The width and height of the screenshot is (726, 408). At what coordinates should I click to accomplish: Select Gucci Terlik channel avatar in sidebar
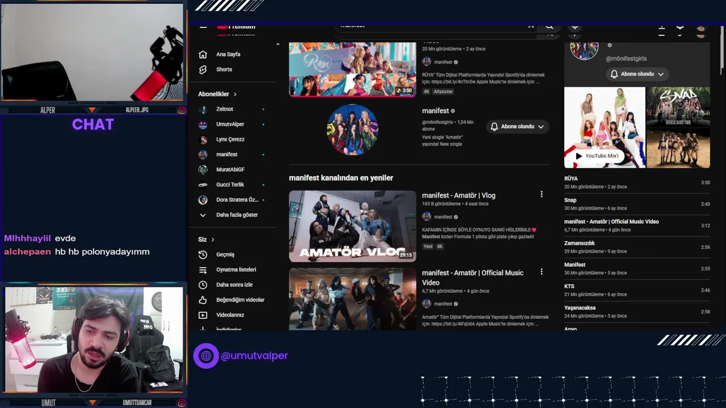[x=203, y=185]
